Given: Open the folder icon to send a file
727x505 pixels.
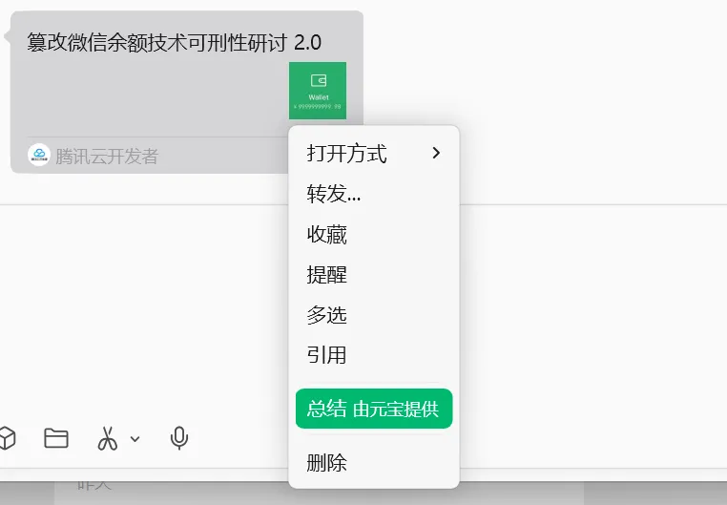Looking at the screenshot, I should click(x=56, y=438).
